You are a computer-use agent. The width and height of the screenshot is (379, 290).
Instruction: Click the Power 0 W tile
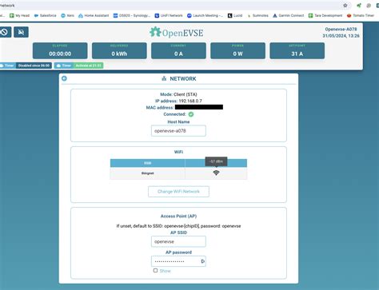[237, 50]
